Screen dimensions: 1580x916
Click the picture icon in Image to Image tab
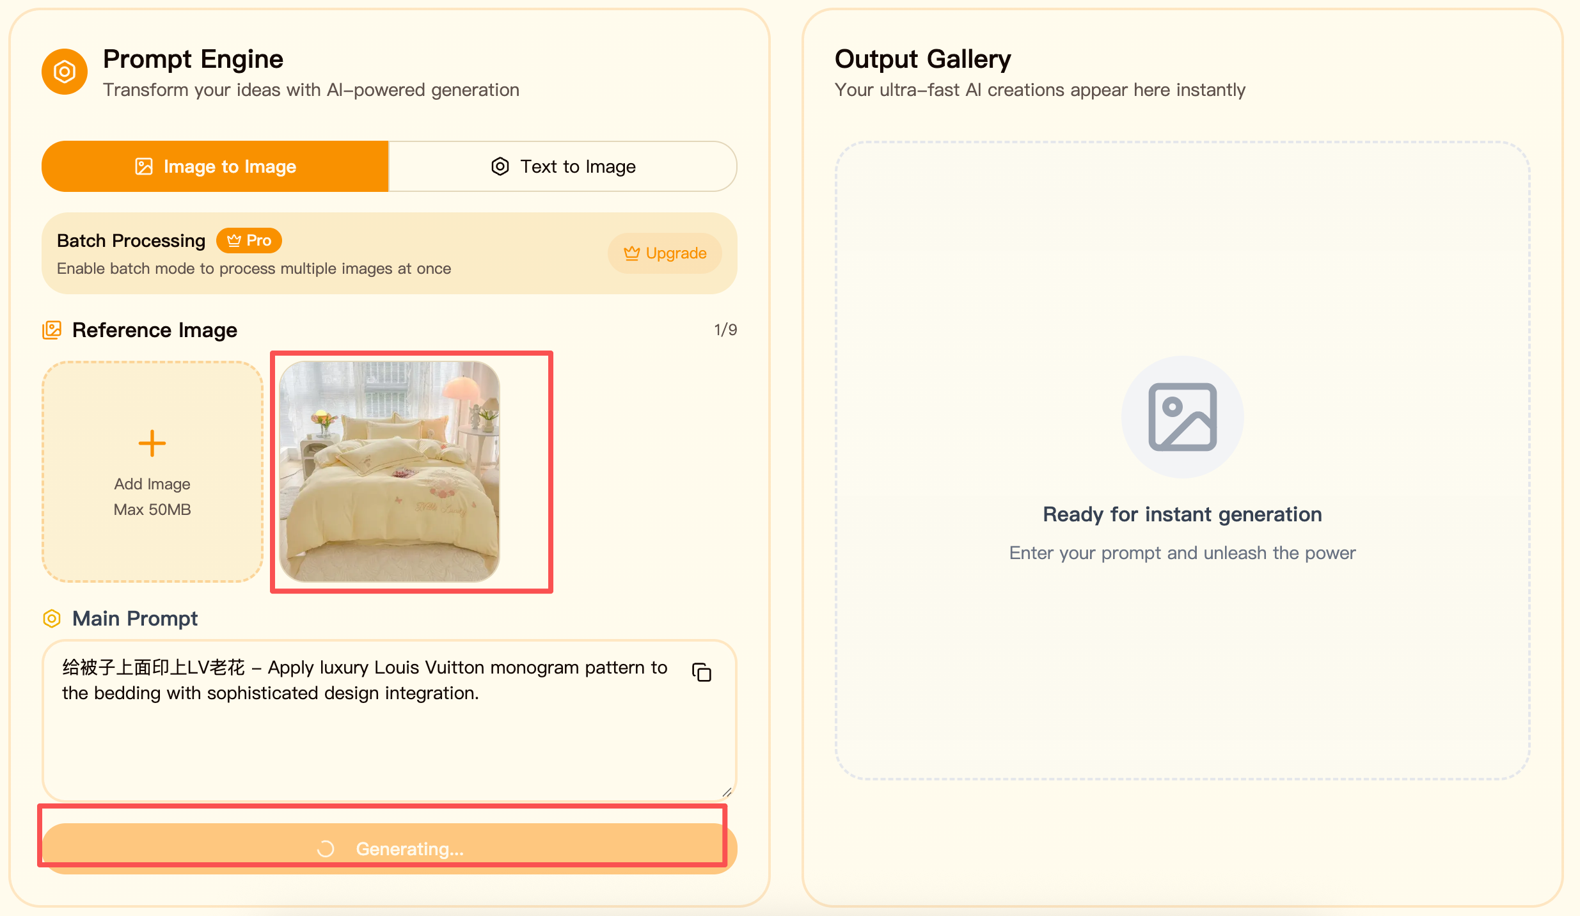point(144,166)
